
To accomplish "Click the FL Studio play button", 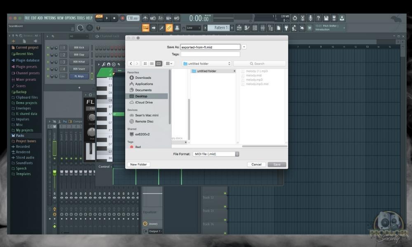I will 107,18.
